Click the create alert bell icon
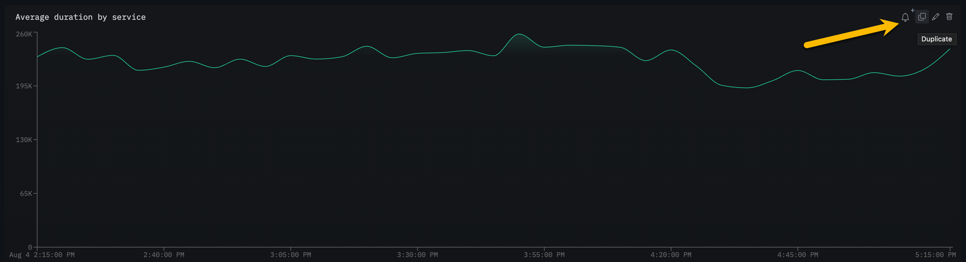 [905, 17]
